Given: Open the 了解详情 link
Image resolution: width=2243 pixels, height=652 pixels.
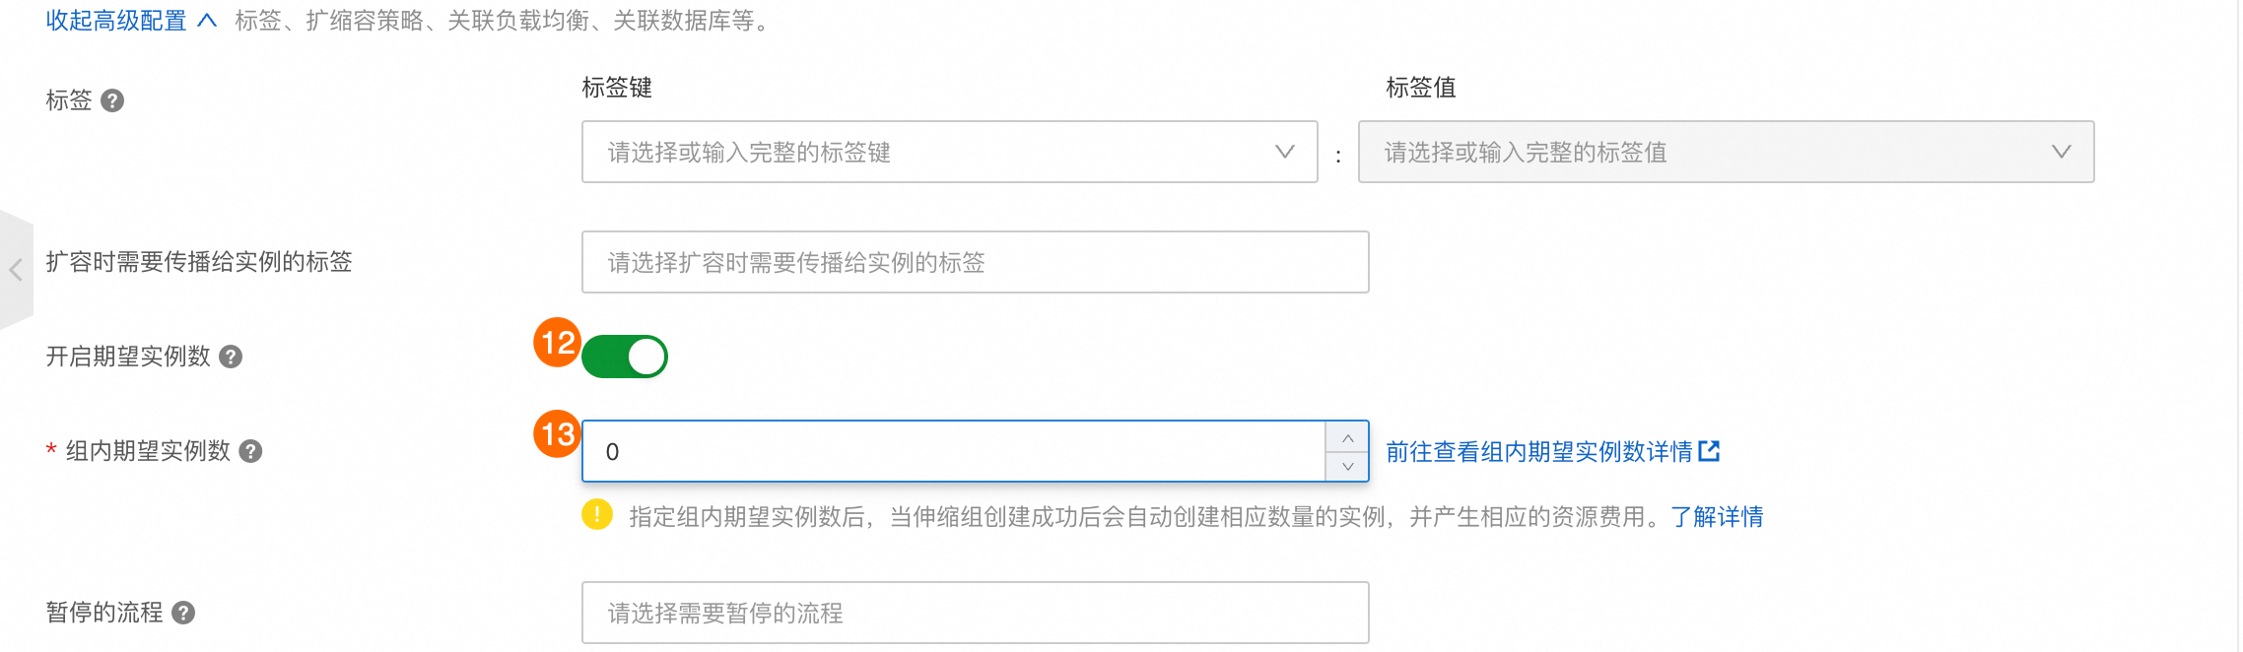Looking at the screenshot, I should coord(1718,517).
